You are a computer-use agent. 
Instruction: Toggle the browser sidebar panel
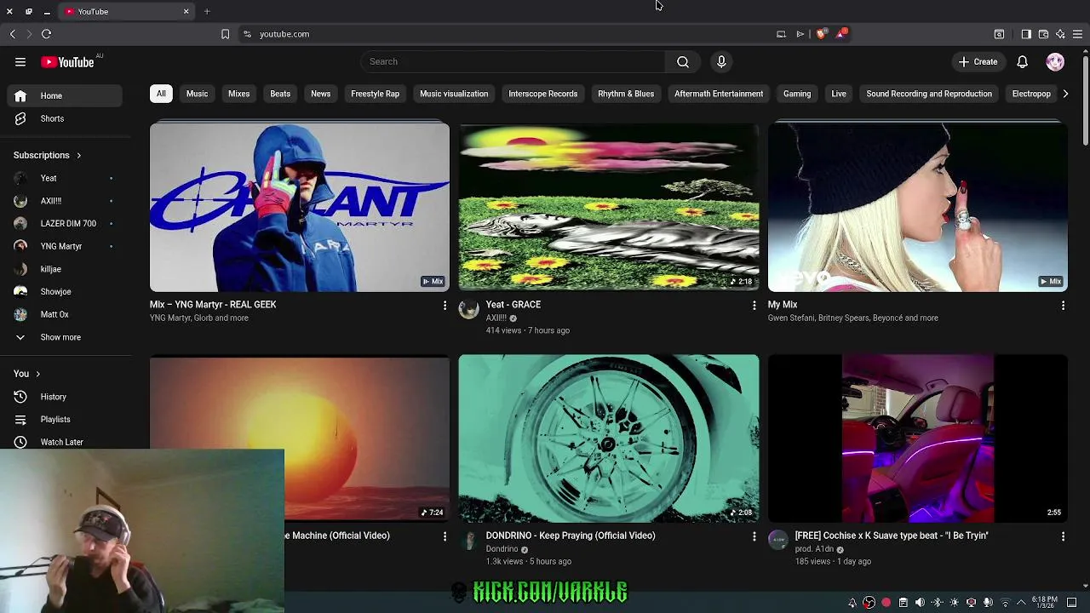1026,34
